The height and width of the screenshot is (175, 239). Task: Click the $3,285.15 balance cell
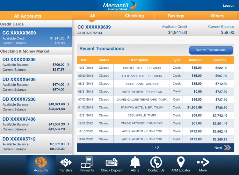tap(220, 139)
